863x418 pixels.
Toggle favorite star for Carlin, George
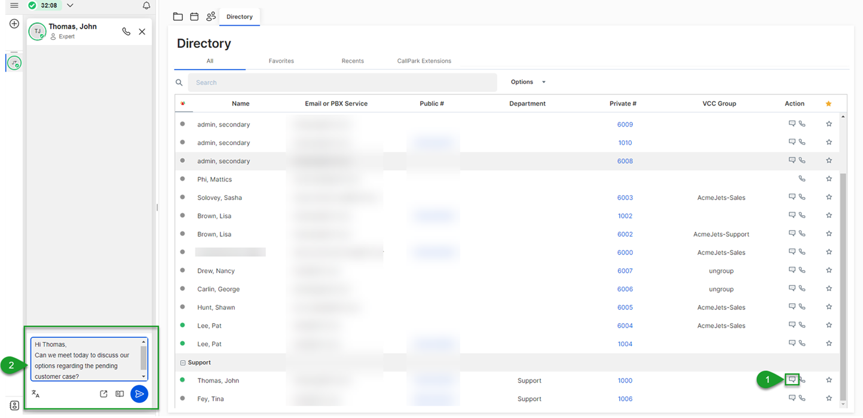coord(829,288)
